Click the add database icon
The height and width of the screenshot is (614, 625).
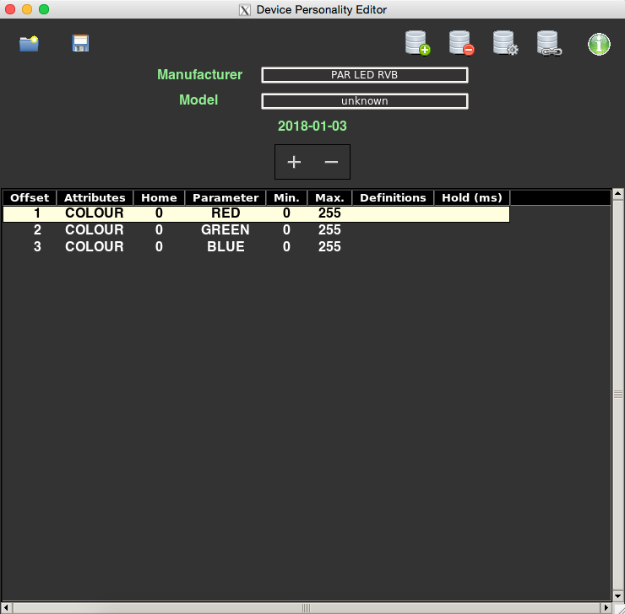pyautogui.click(x=417, y=43)
